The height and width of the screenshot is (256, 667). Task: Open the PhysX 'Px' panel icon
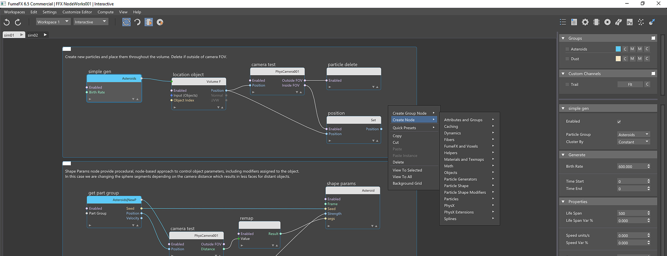pyautogui.click(x=629, y=22)
